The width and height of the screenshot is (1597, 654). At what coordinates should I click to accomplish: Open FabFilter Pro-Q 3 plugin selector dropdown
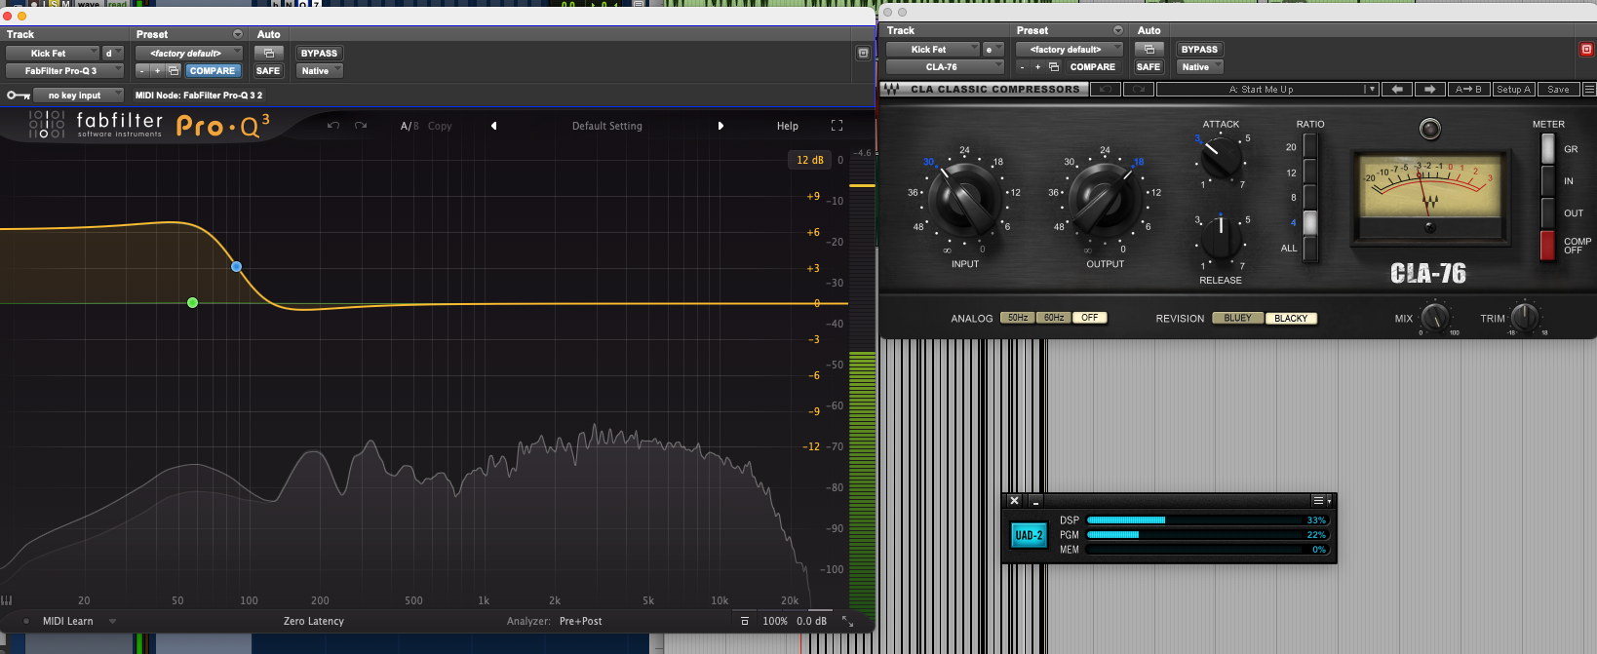click(x=65, y=71)
